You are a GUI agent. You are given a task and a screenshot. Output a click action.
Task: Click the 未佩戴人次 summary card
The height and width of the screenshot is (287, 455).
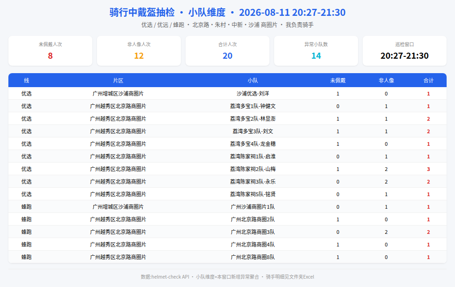(50, 51)
